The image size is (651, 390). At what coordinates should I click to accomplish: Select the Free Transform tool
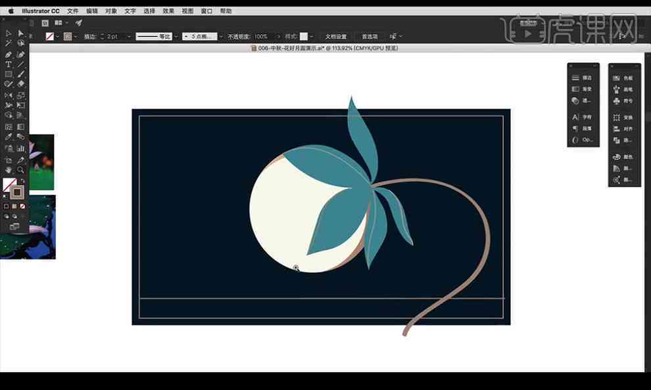21,105
